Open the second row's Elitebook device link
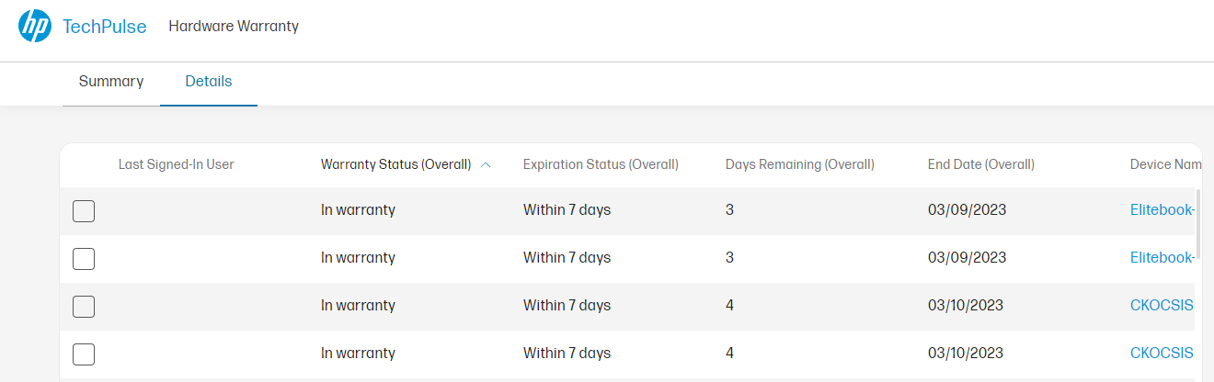 click(1162, 258)
